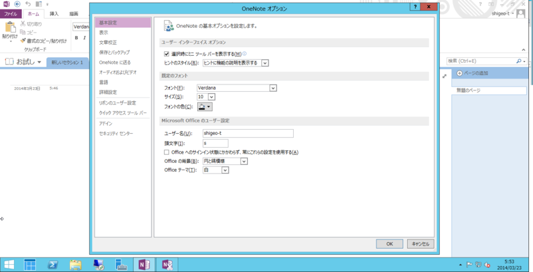Click the OneNote main window ? help icon
The image size is (533, 272).
pos(480,4)
